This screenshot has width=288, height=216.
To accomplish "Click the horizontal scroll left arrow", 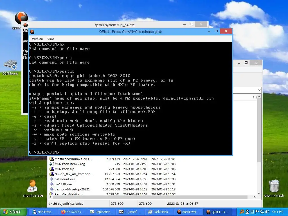I will click(x=51, y=197).
